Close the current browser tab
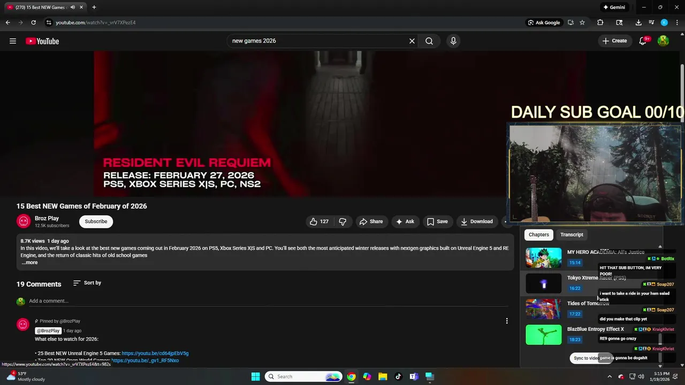The width and height of the screenshot is (685, 385). click(81, 7)
